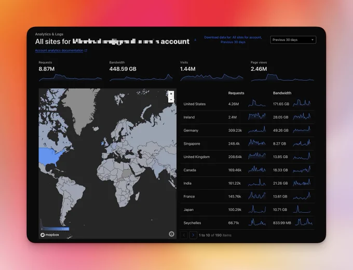Zoom out on the map
The height and width of the screenshot is (270, 353).
pos(171,100)
